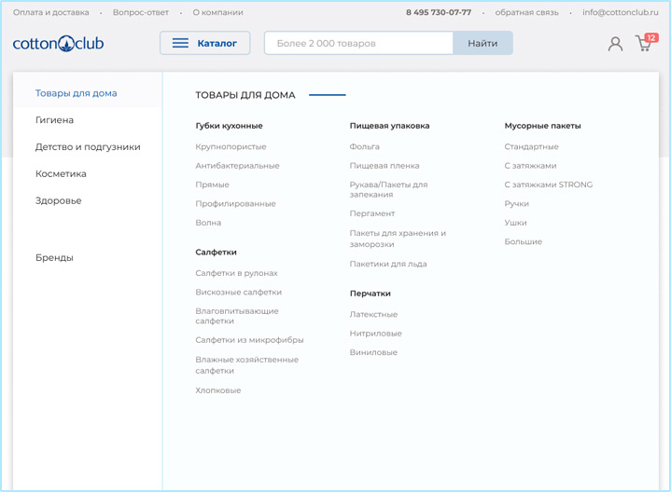
Task: Choose Хлопковые subcategory
Action: pos(217,390)
